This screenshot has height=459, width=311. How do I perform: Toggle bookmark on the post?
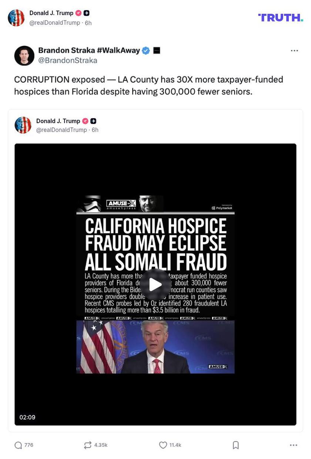point(236,445)
